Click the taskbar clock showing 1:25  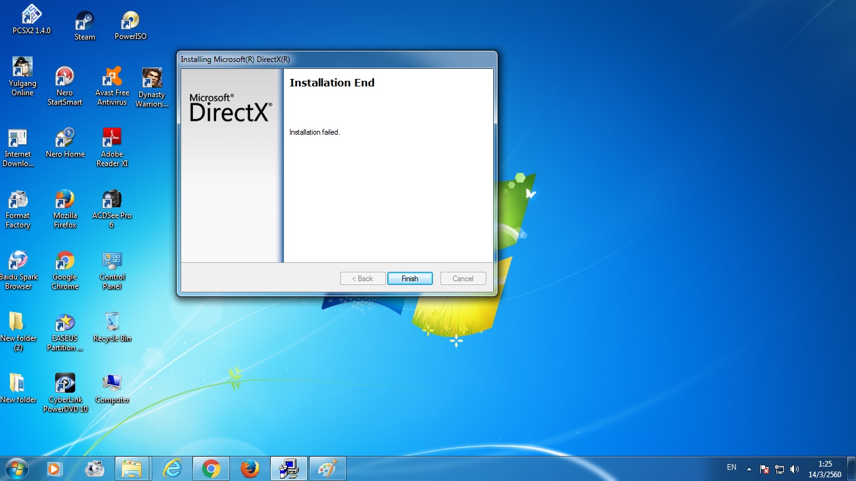pyautogui.click(x=825, y=469)
